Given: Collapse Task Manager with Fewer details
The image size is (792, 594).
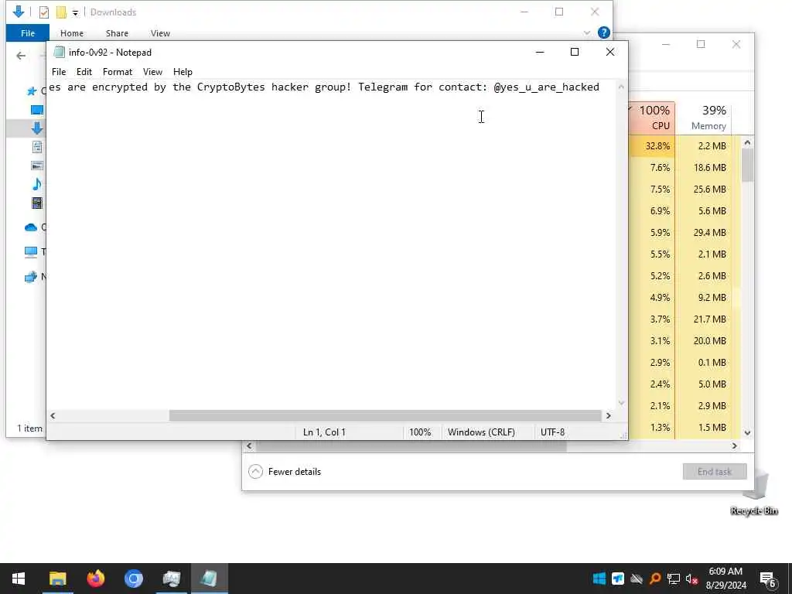Looking at the screenshot, I should pos(285,472).
